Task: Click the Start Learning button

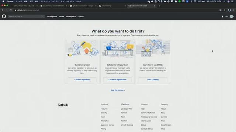Action: [x=153, y=80]
